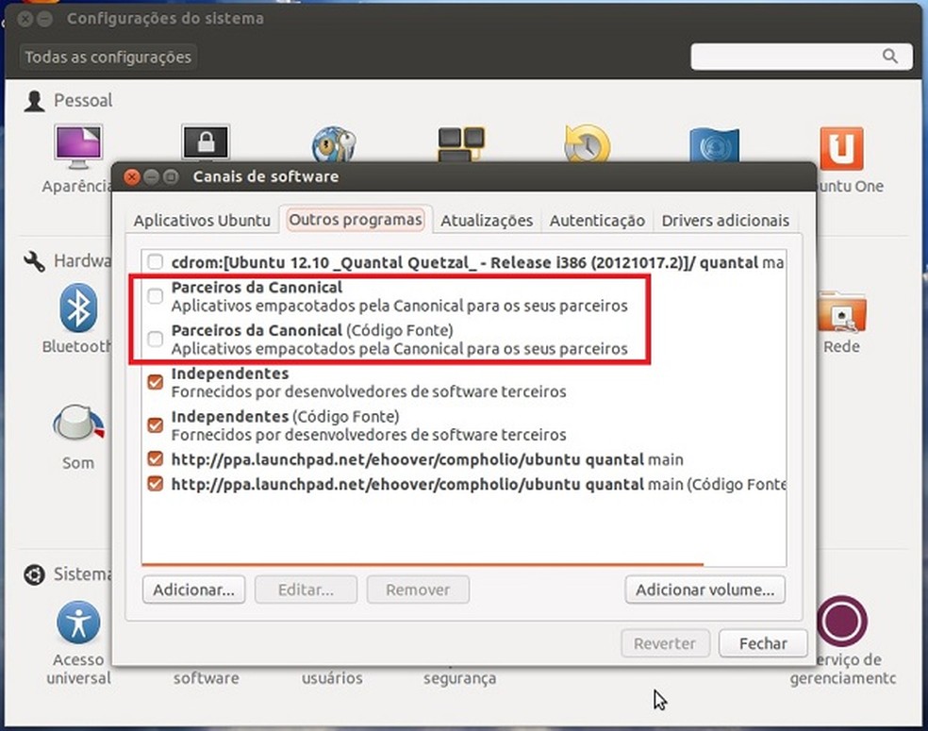Click the search magnifier icon
Viewport: 928px width, 731px height.
pos(889,57)
